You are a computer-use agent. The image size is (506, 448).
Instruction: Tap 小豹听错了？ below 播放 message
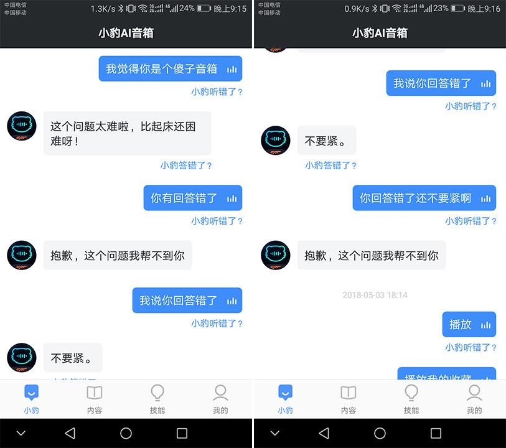[471, 347]
